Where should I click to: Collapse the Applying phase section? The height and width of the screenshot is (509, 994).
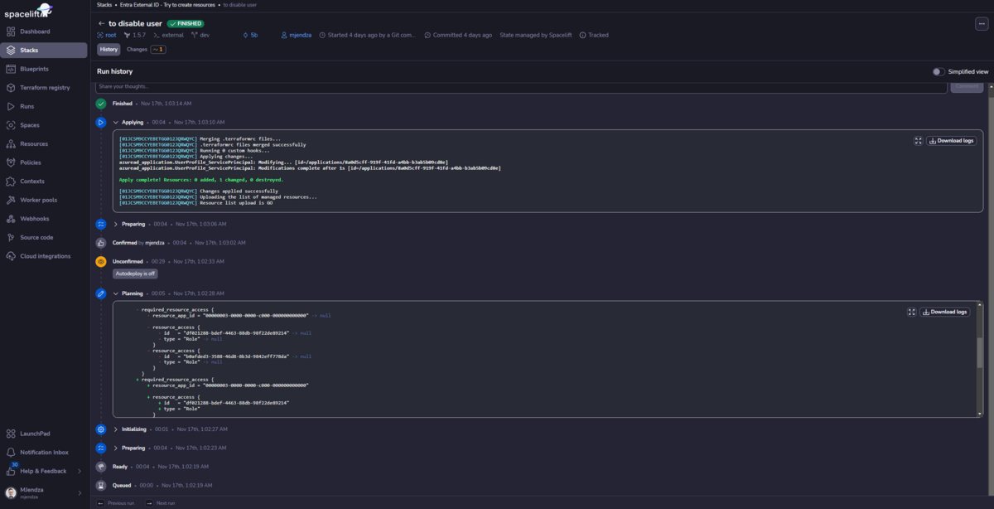tap(115, 123)
